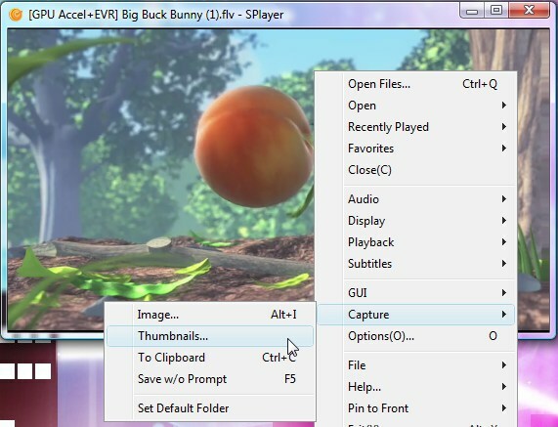Choose Thumbnails... in the Capture submenu

click(x=210, y=336)
